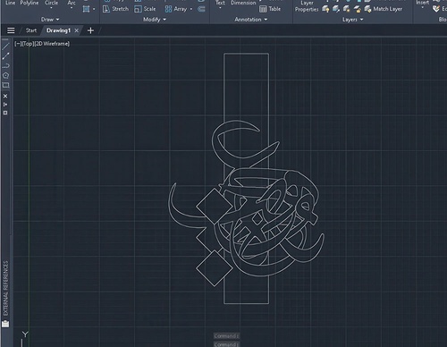Open the Text tool dropdown
The width and height of the screenshot is (447, 347).
220,8
